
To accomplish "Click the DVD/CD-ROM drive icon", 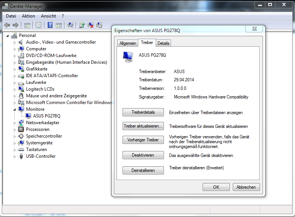I will click(x=21, y=56).
